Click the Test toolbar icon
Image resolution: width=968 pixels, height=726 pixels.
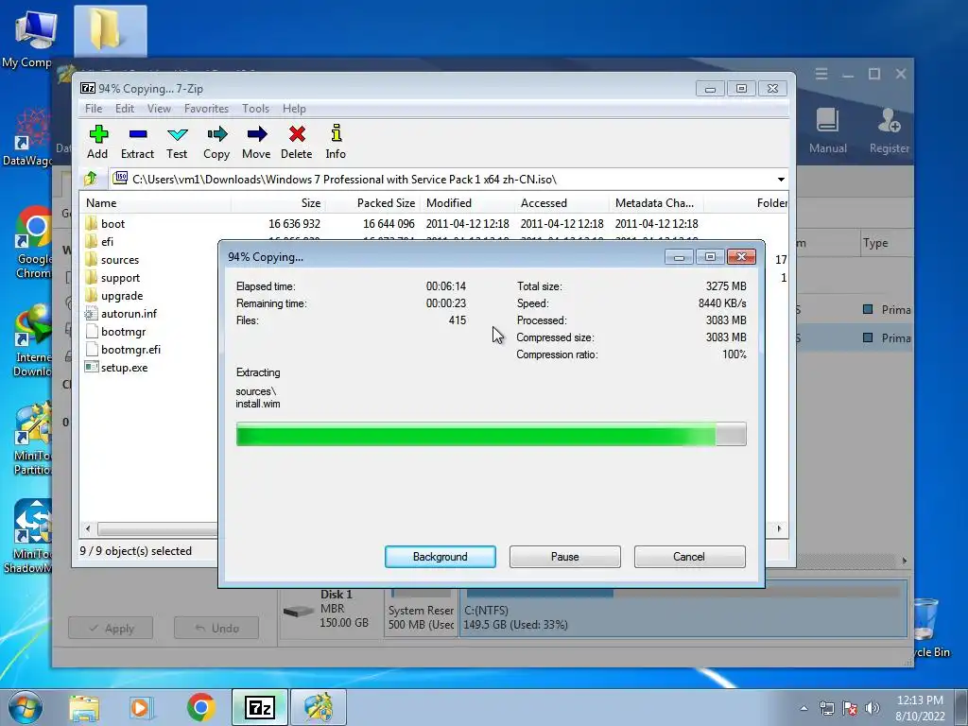pyautogui.click(x=177, y=142)
